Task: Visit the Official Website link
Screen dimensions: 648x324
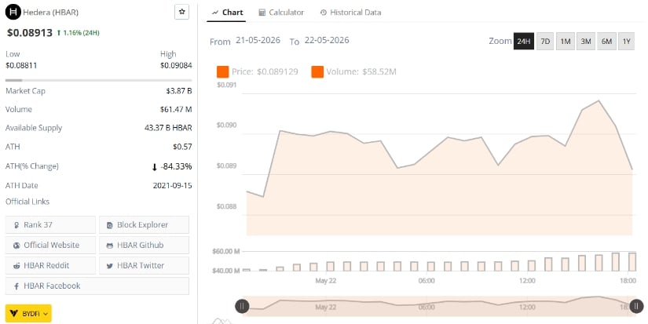Action: point(50,246)
